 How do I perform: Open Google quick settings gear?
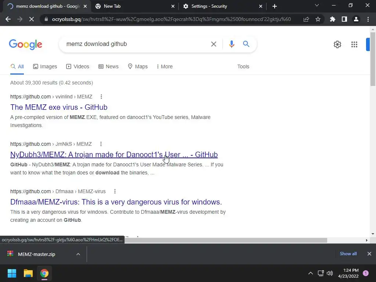[x=337, y=44]
